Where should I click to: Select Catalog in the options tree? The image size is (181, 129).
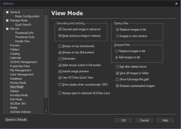click(x=15, y=54)
